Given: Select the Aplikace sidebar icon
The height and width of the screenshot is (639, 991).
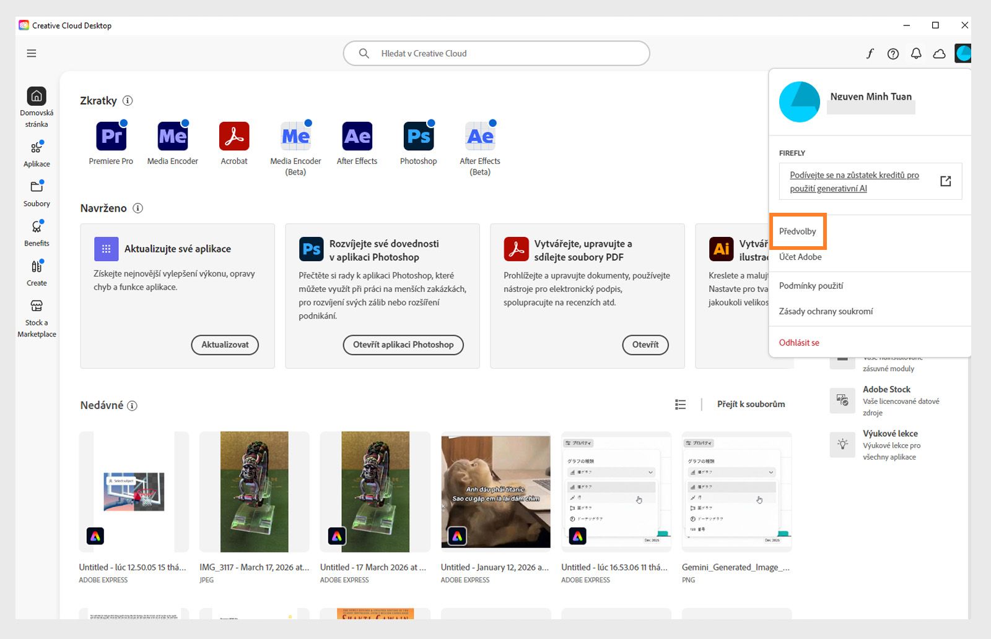Looking at the screenshot, I should coord(37,153).
